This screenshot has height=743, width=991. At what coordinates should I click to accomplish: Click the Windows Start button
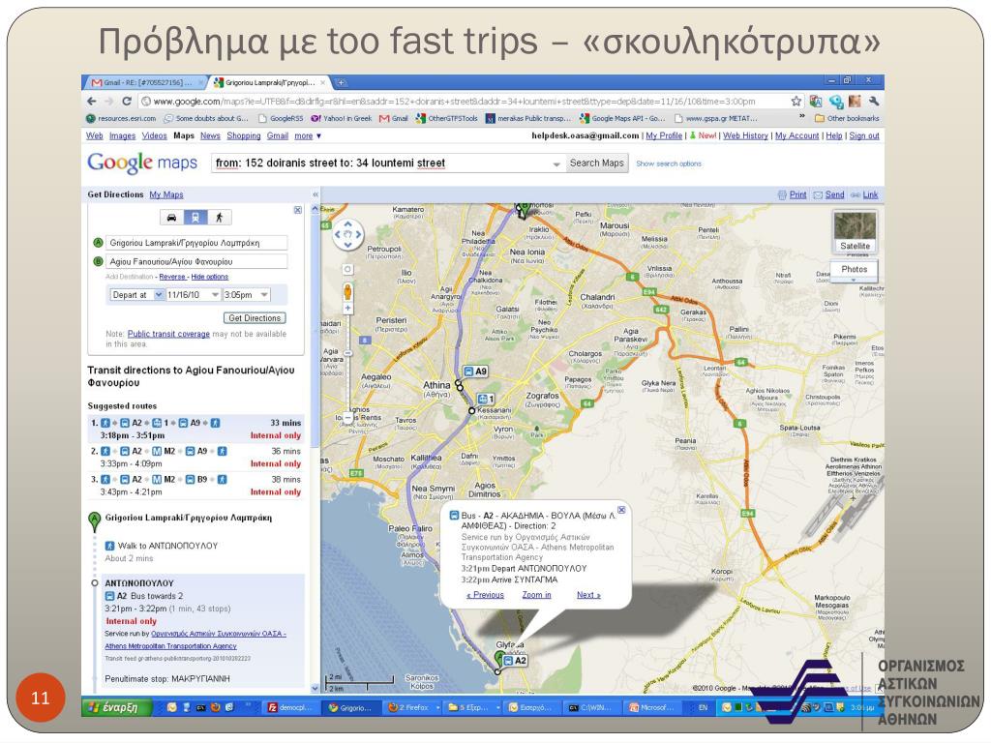point(117,707)
